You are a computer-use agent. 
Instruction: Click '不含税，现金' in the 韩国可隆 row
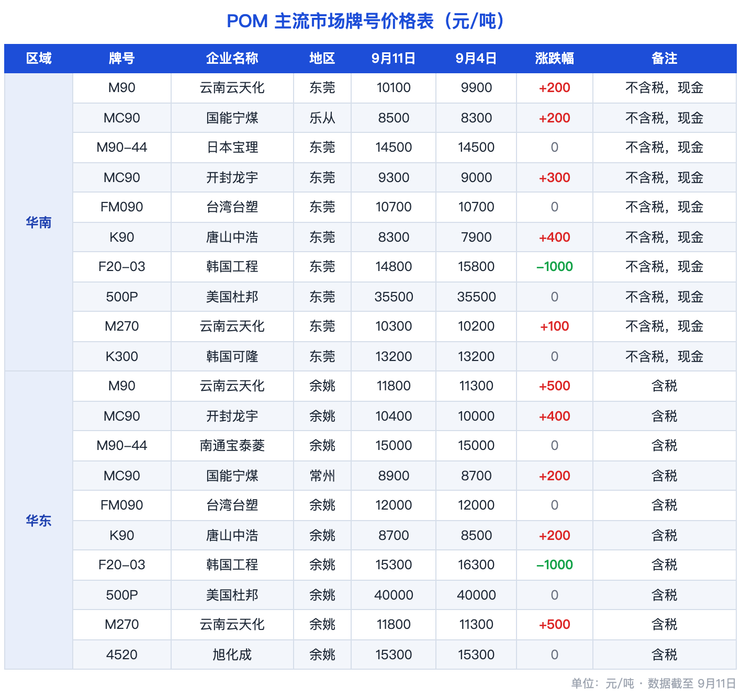click(665, 356)
